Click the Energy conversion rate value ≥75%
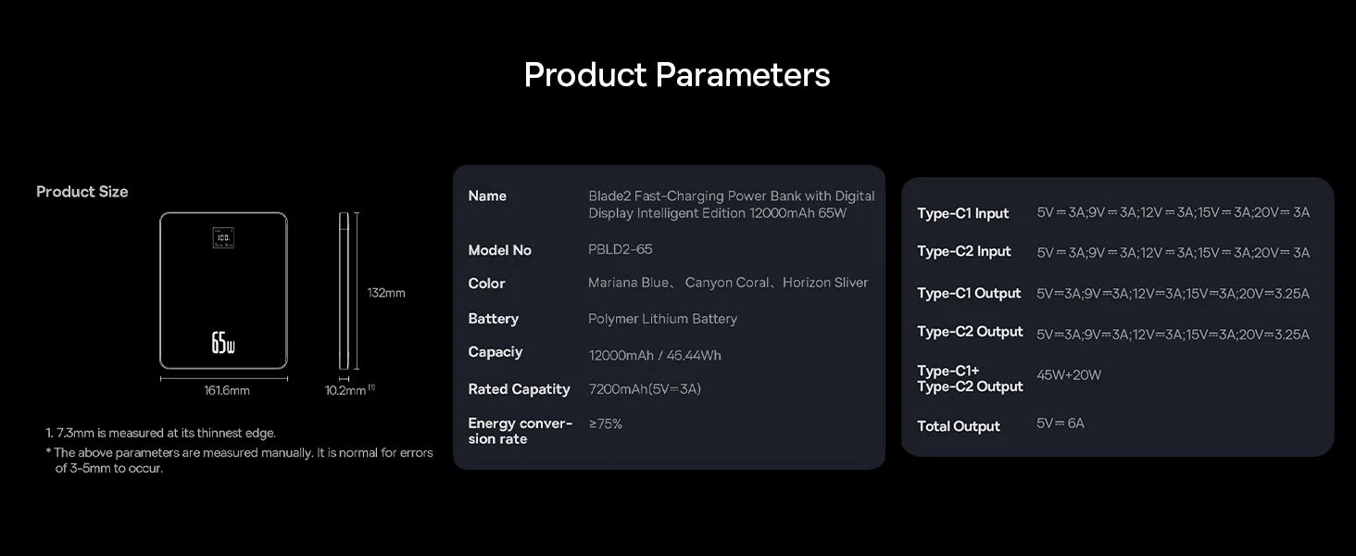Image resolution: width=1356 pixels, height=556 pixels. pos(606,423)
